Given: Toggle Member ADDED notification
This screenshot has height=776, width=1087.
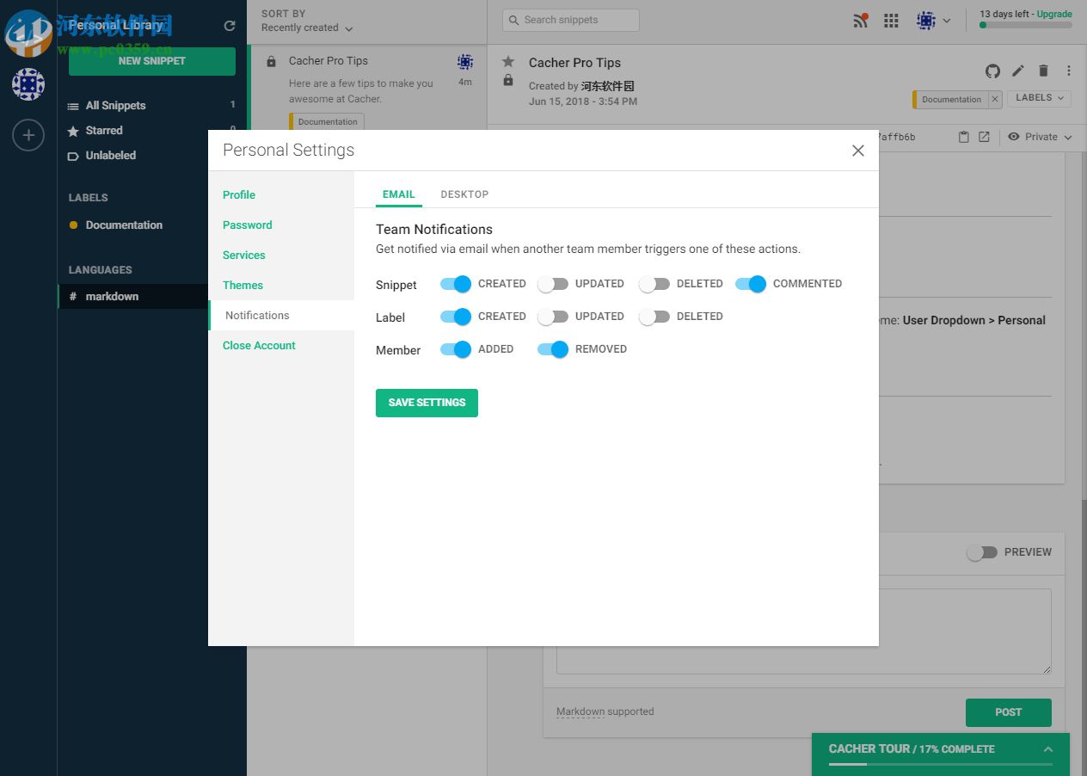Looking at the screenshot, I should click(456, 349).
